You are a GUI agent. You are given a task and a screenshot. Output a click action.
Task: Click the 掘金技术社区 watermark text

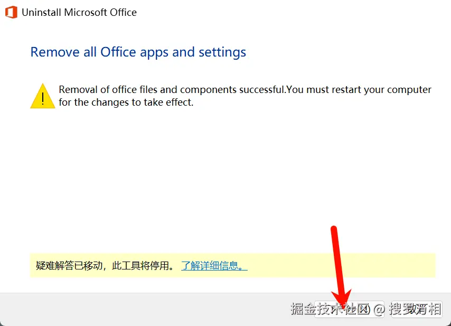(x=330, y=309)
